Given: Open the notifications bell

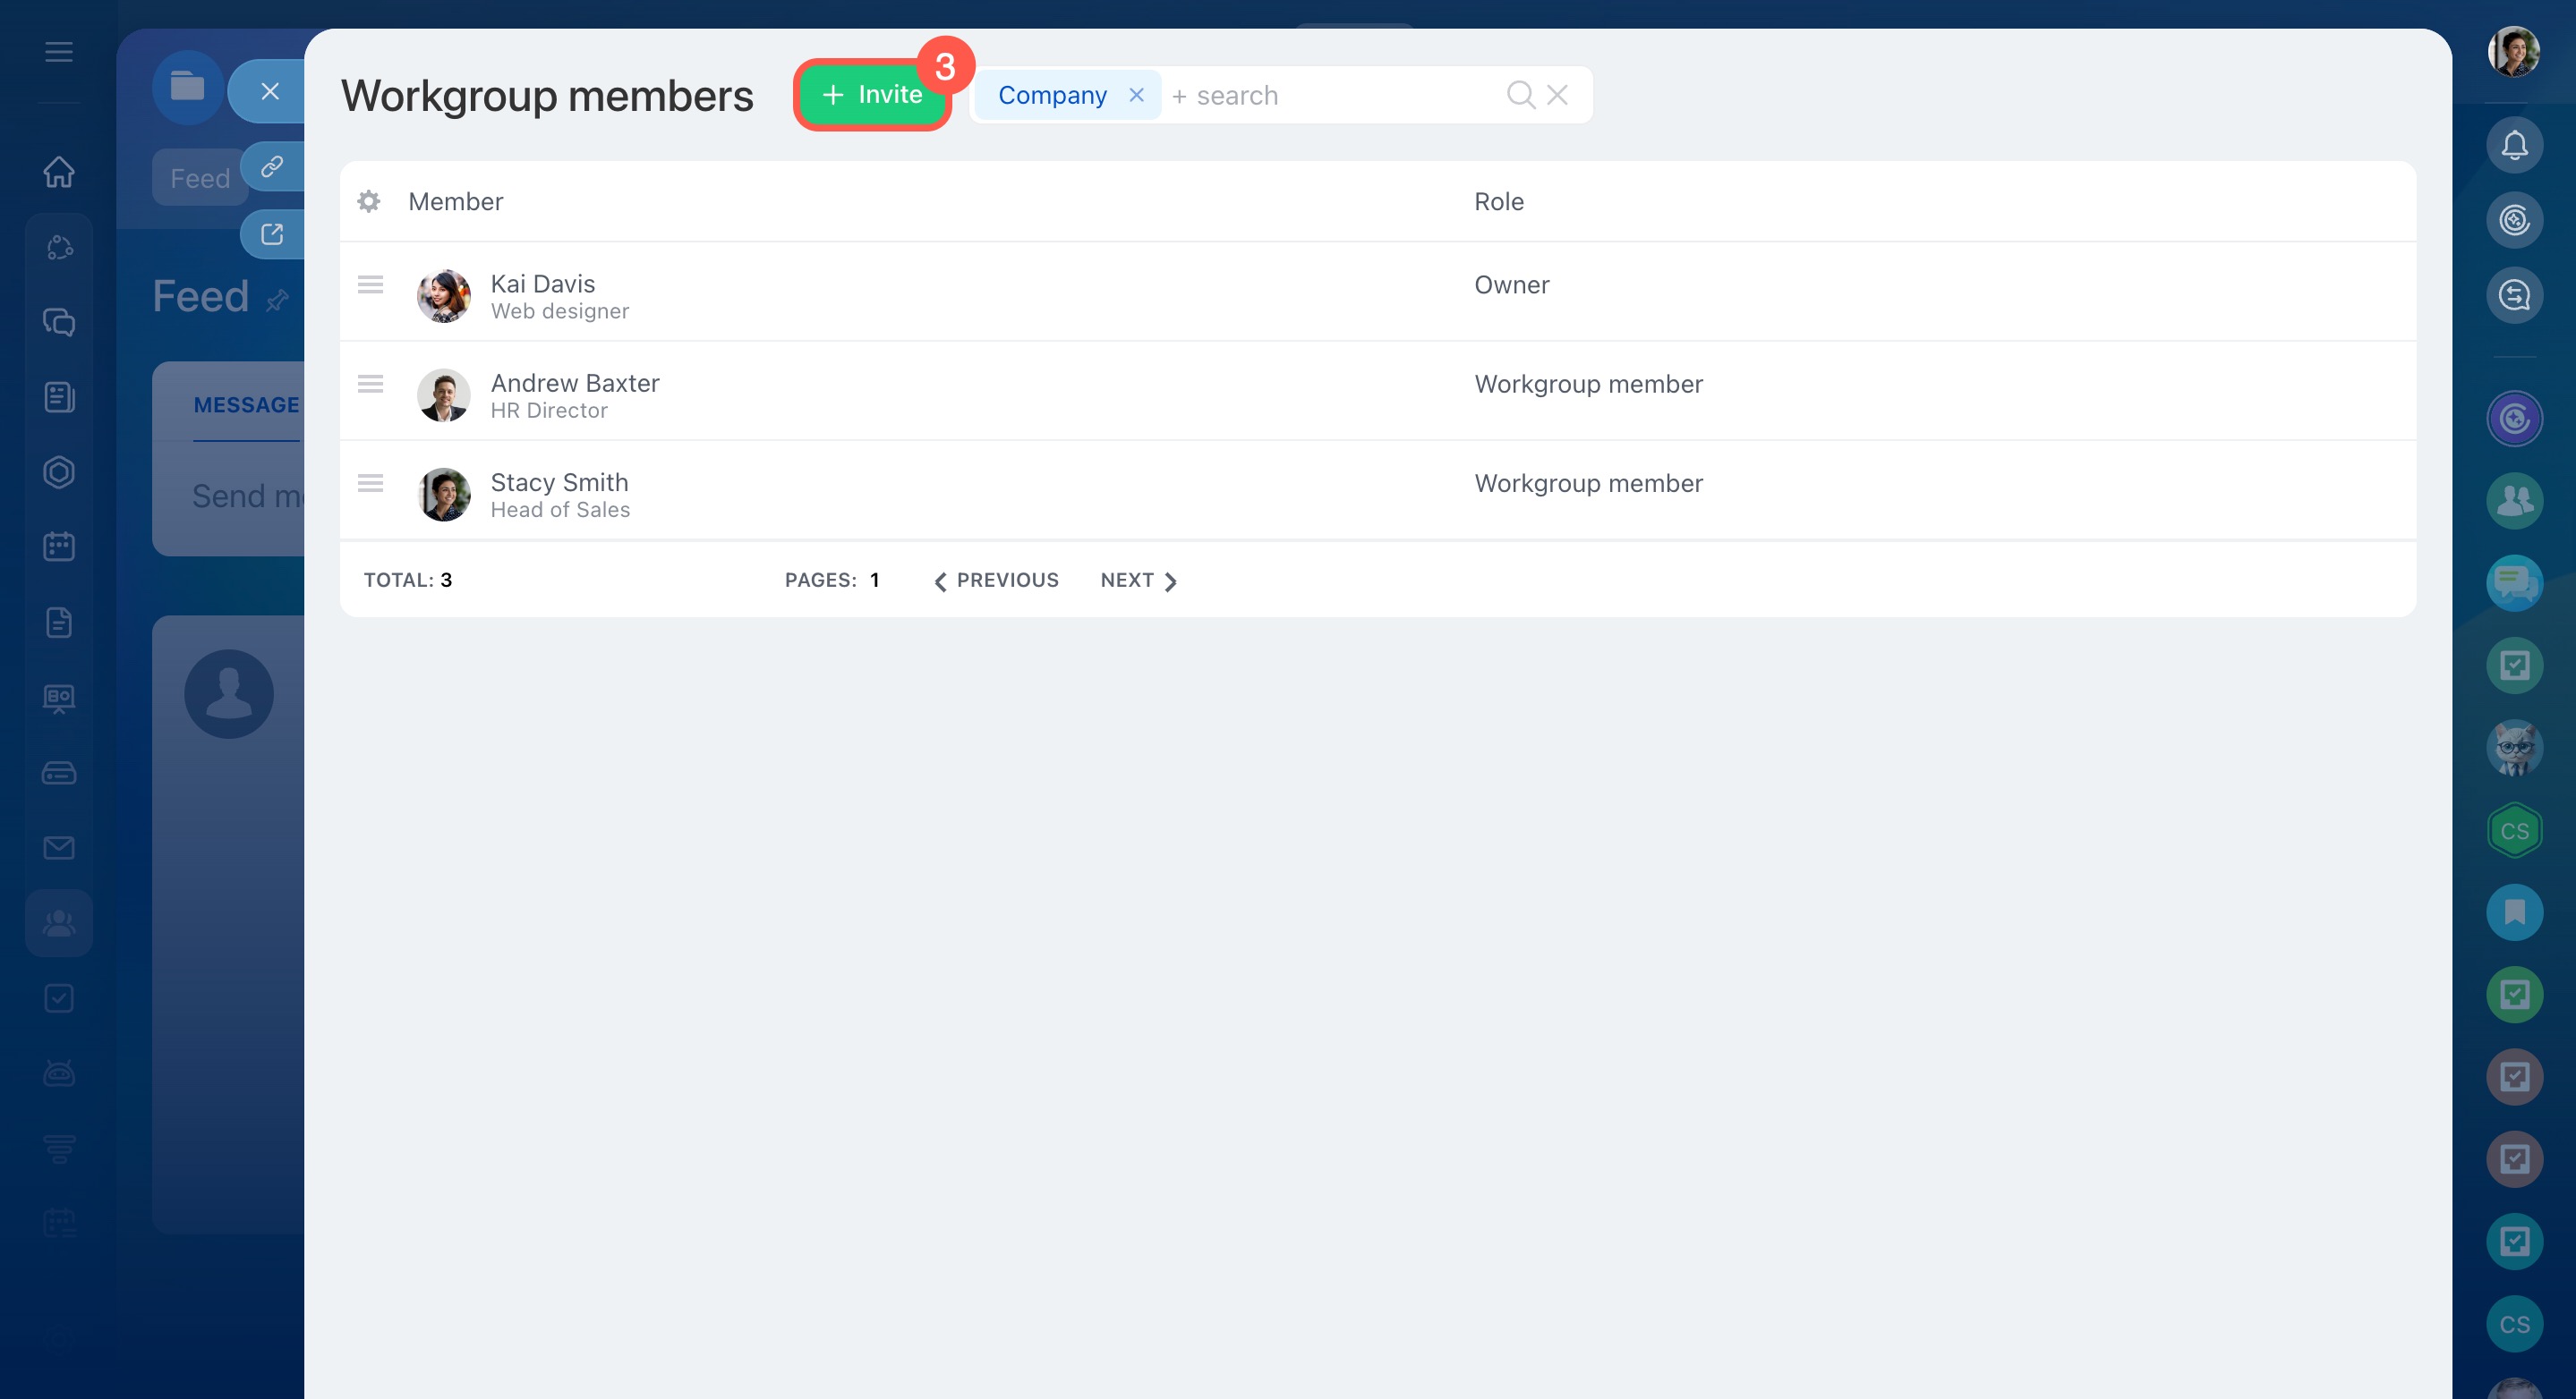Looking at the screenshot, I should point(2514,146).
